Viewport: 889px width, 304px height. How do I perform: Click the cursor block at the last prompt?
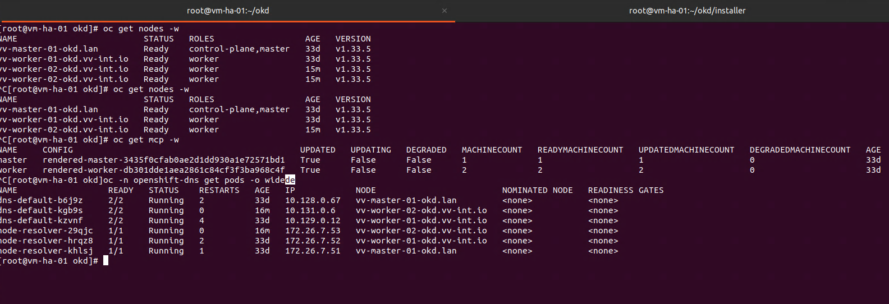(x=106, y=261)
